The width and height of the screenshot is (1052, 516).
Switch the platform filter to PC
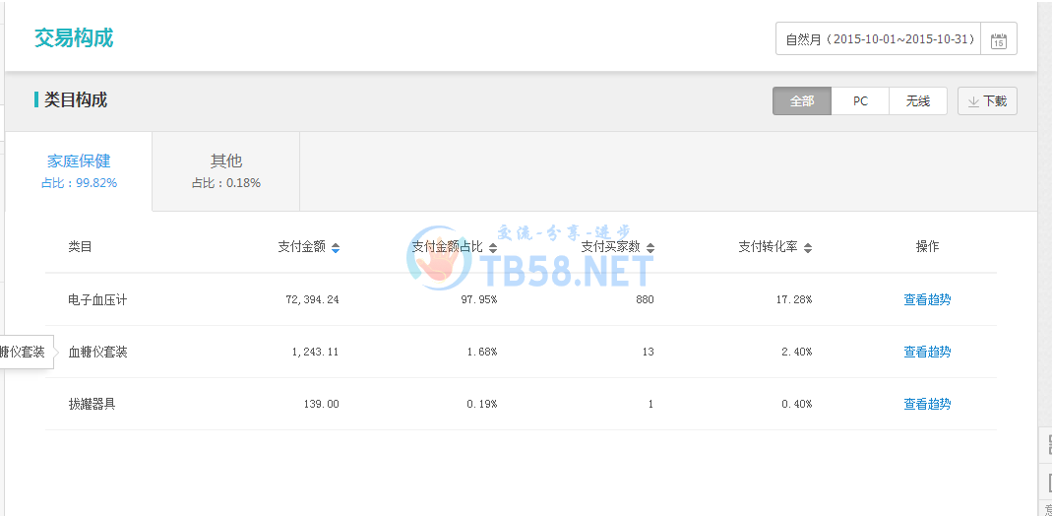click(x=860, y=101)
